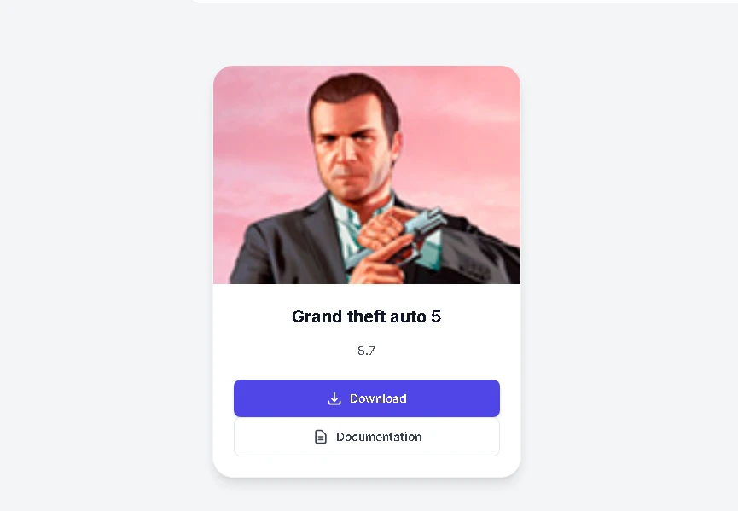The image size is (738, 511).
Task: Click the number 5 in the game title
Action: 436,316
